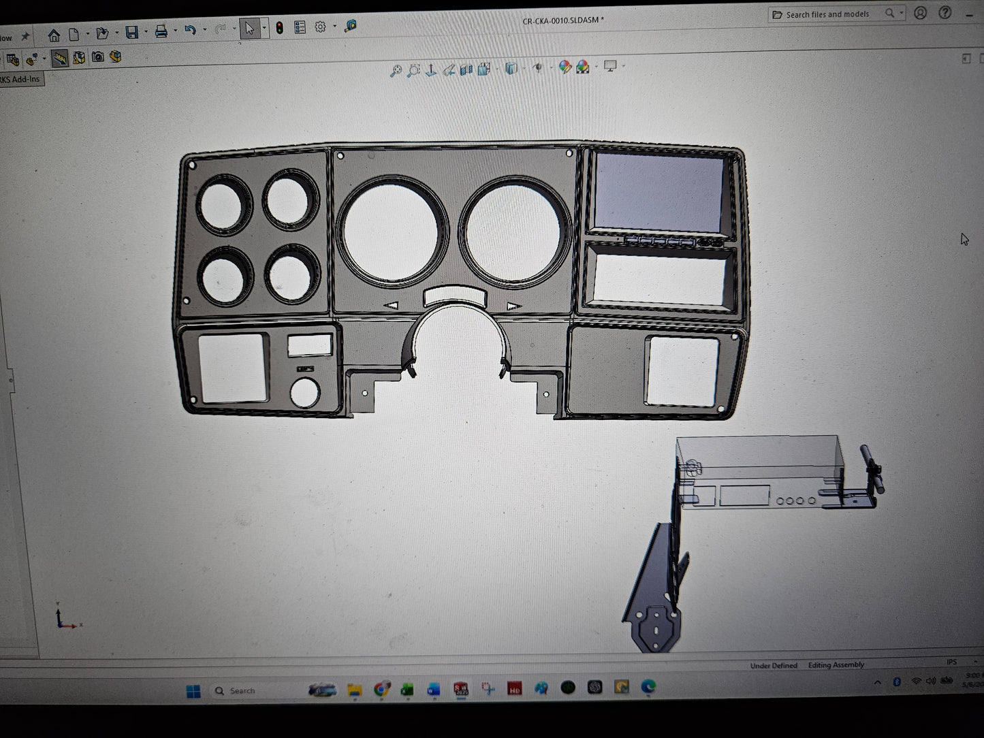Image resolution: width=984 pixels, height=738 pixels.
Task: Save the assembly with the Save icon
Action: tap(132, 32)
